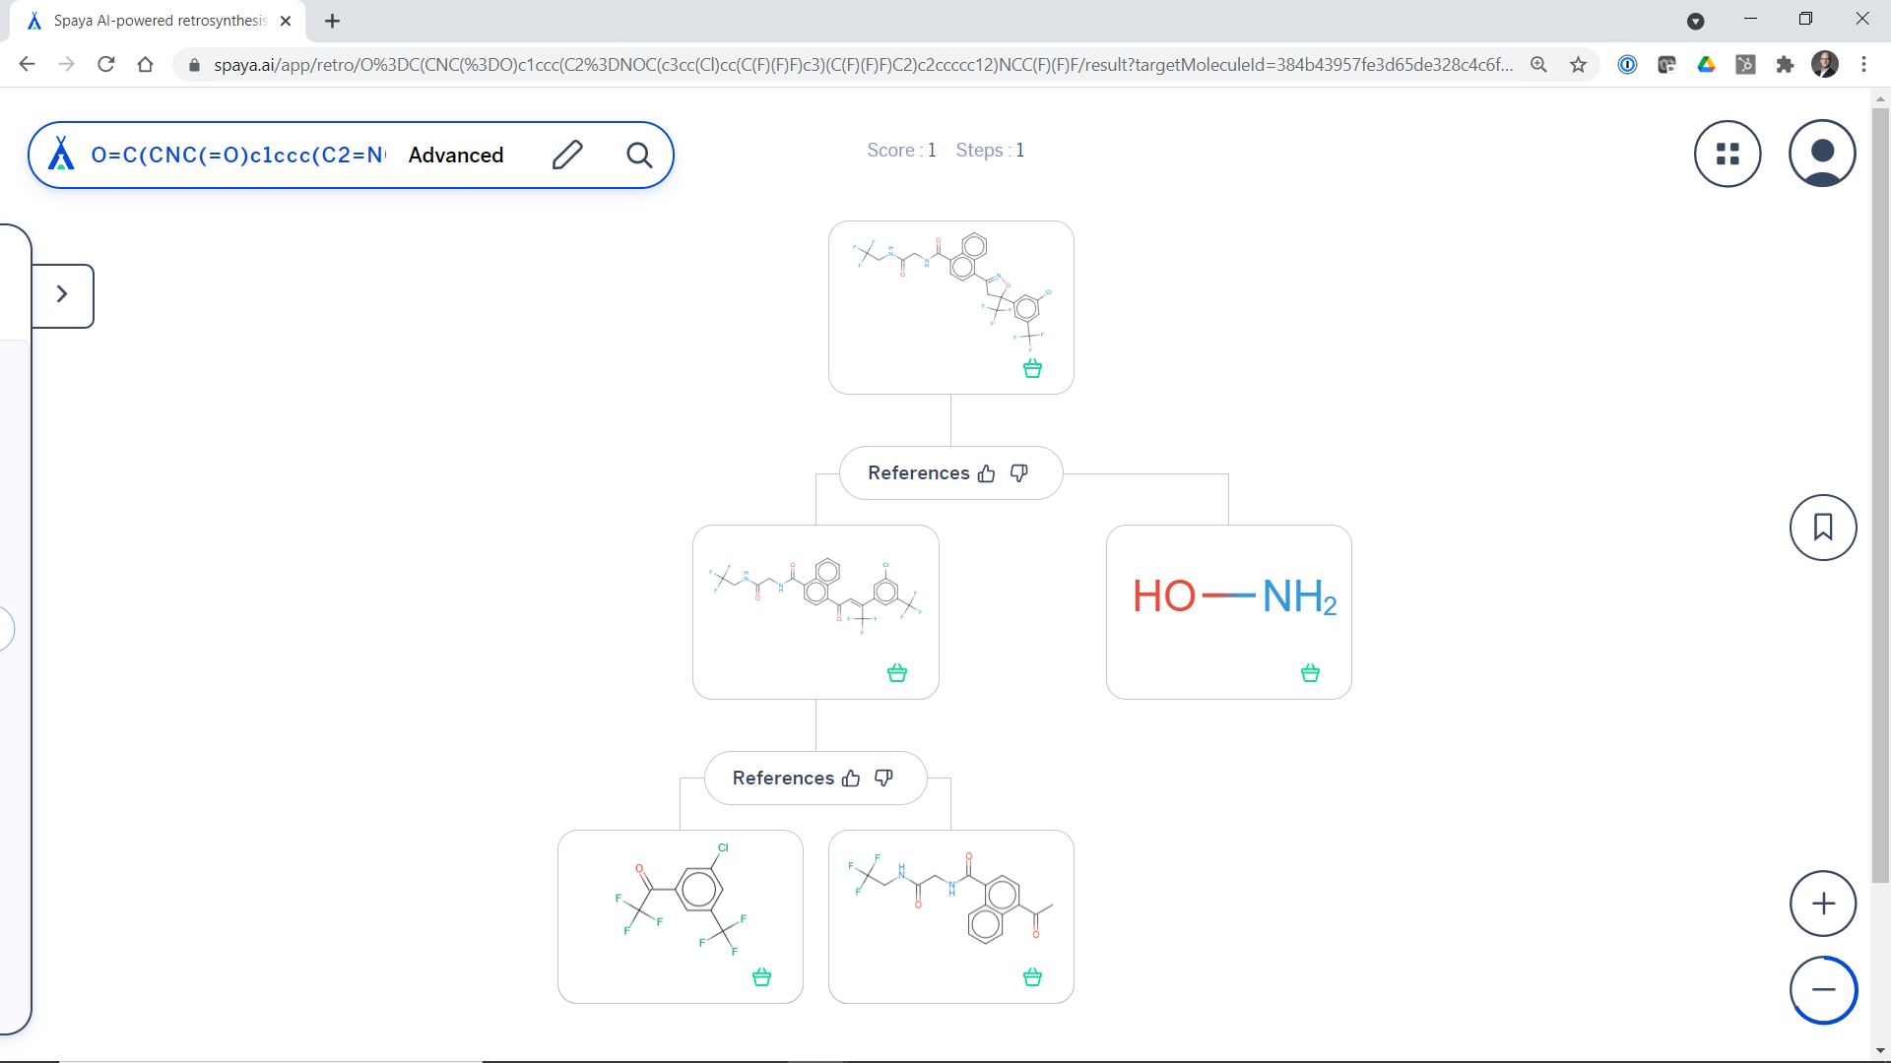This screenshot has height=1063, width=1891.
Task: Click the bookmark save route icon
Action: pos(1823,528)
